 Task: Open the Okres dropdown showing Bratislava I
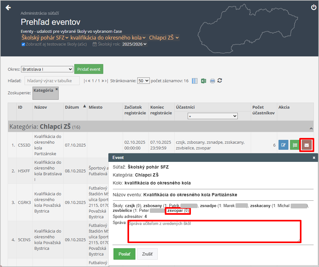(47, 69)
